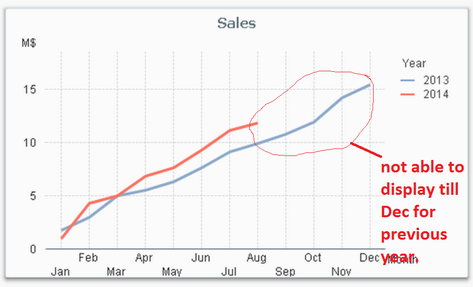Image resolution: width=473 pixels, height=287 pixels.
Task: Click the 2014 red legend line swatch
Action: pyautogui.click(x=410, y=94)
